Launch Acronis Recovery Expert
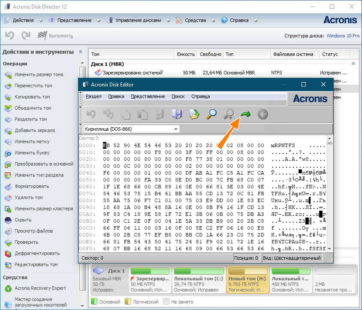Viewport: 362px width, 310px height. (x=40, y=288)
